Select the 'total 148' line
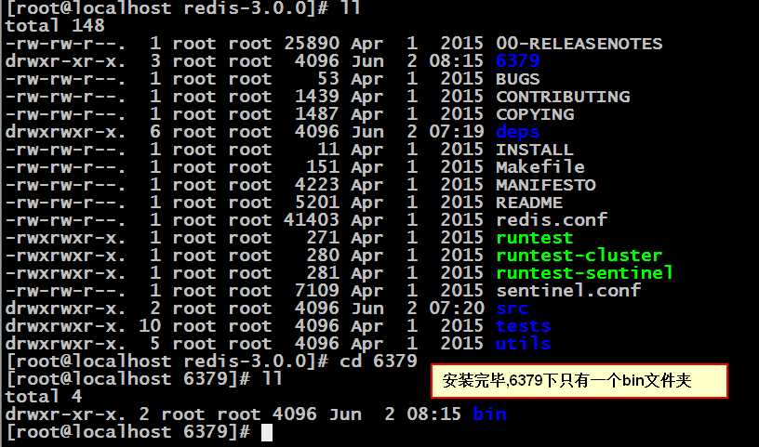Image resolution: width=759 pixels, height=447 pixels. click(x=55, y=26)
